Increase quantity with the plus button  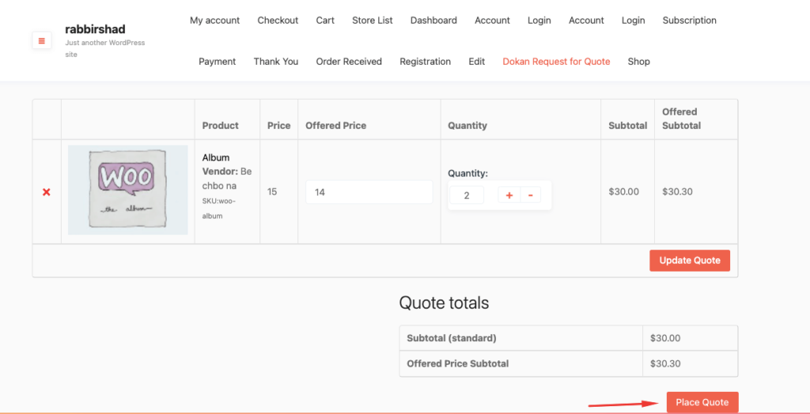point(509,195)
